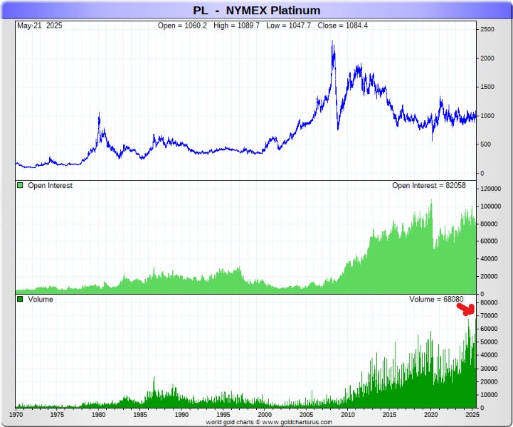Click the 1990 year label on the time axis
This screenshot has width=513, height=427.
(x=181, y=415)
